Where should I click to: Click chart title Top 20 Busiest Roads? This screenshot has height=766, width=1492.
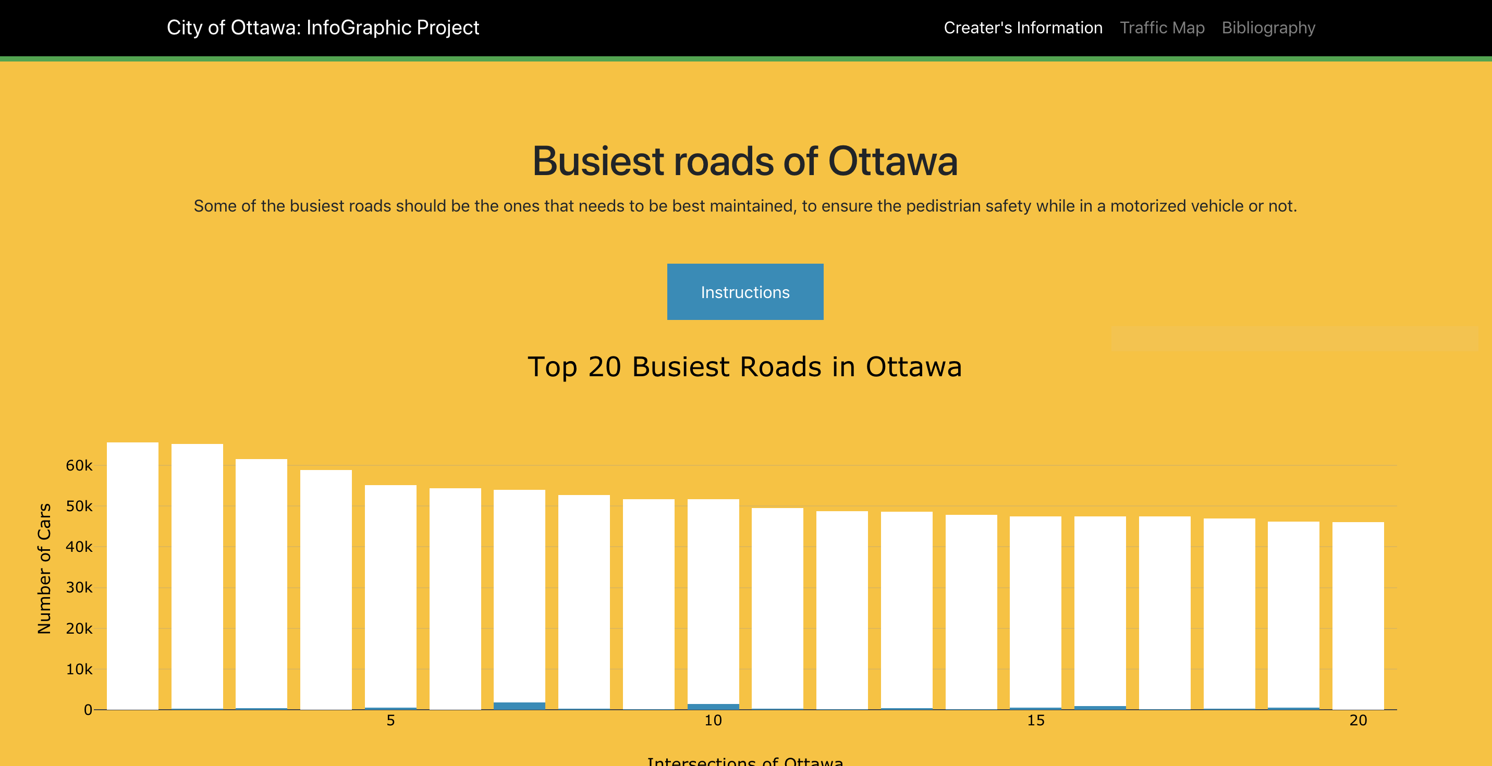(745, 366)
